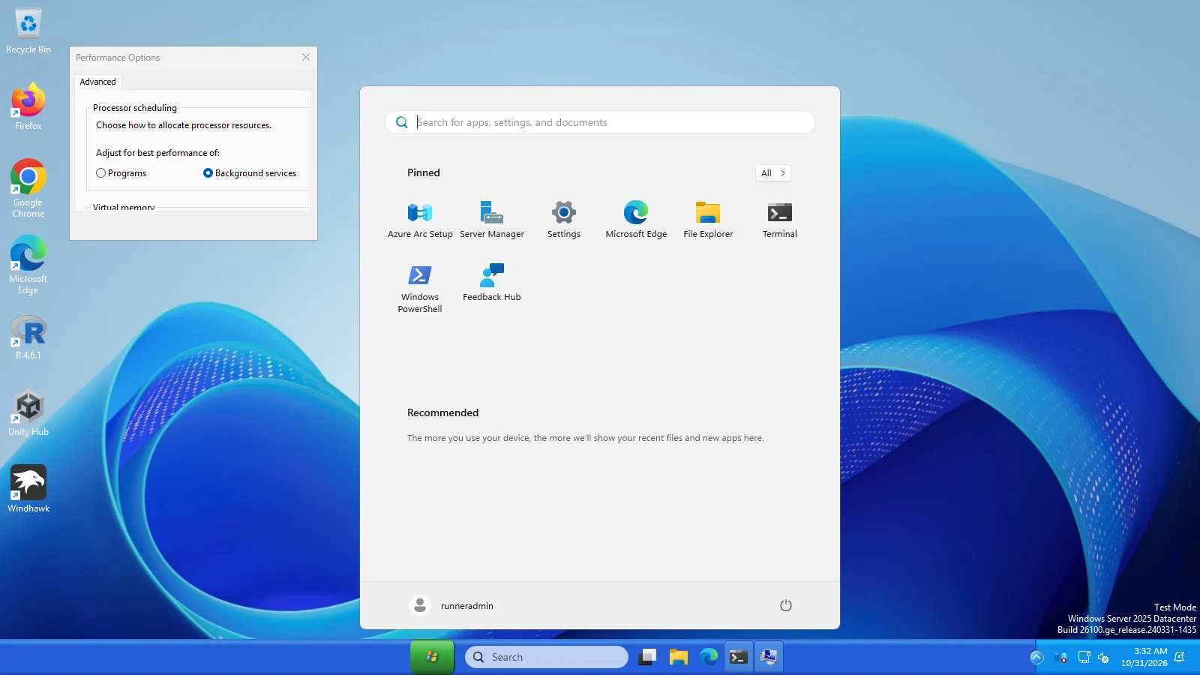This screenshot has height=675, width=1200.
Task: Click the network status tray icon
Action: click(x=1084, y=657)
